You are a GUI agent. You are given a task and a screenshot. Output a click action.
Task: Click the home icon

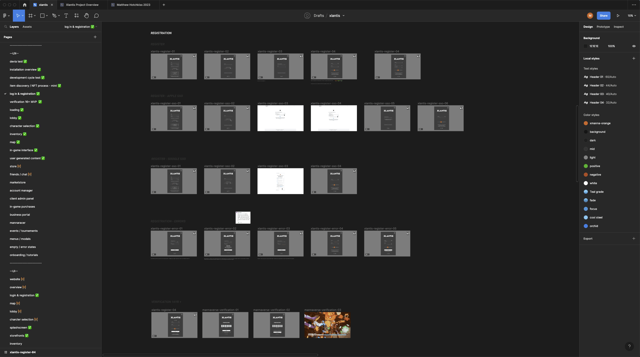click(x=24, y=5)
